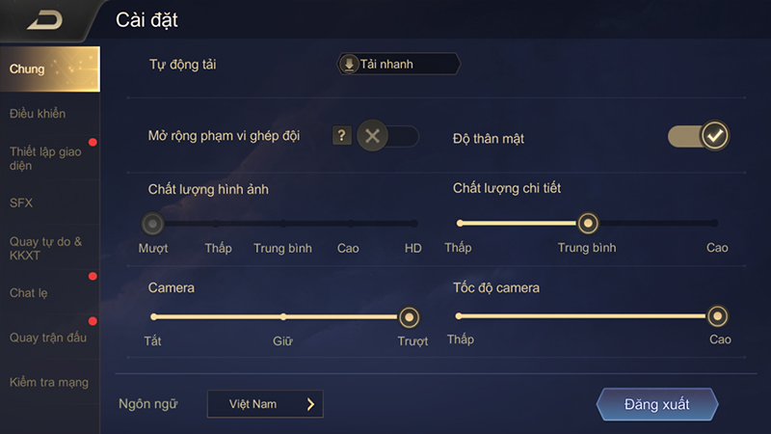
Task: Set Chất lượng hình ảnh to HD
Action: [x=413, y=224]
